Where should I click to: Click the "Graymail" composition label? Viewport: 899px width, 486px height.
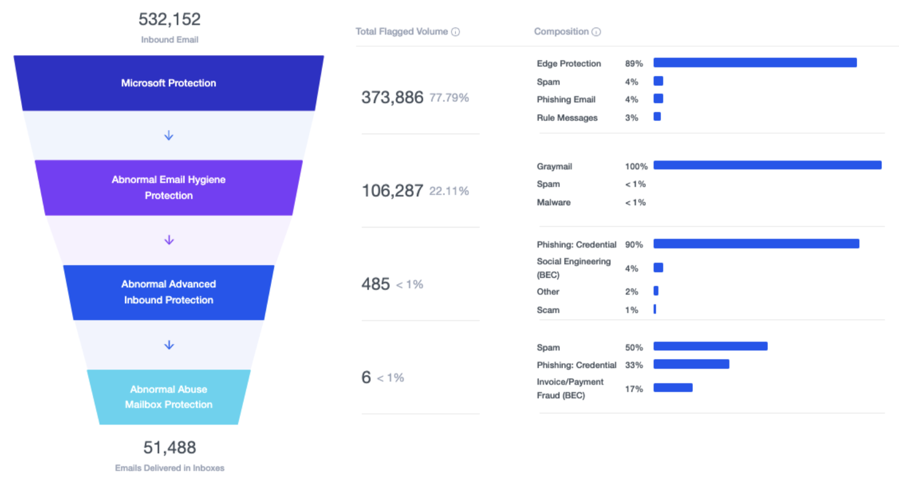tap(554, 166)
